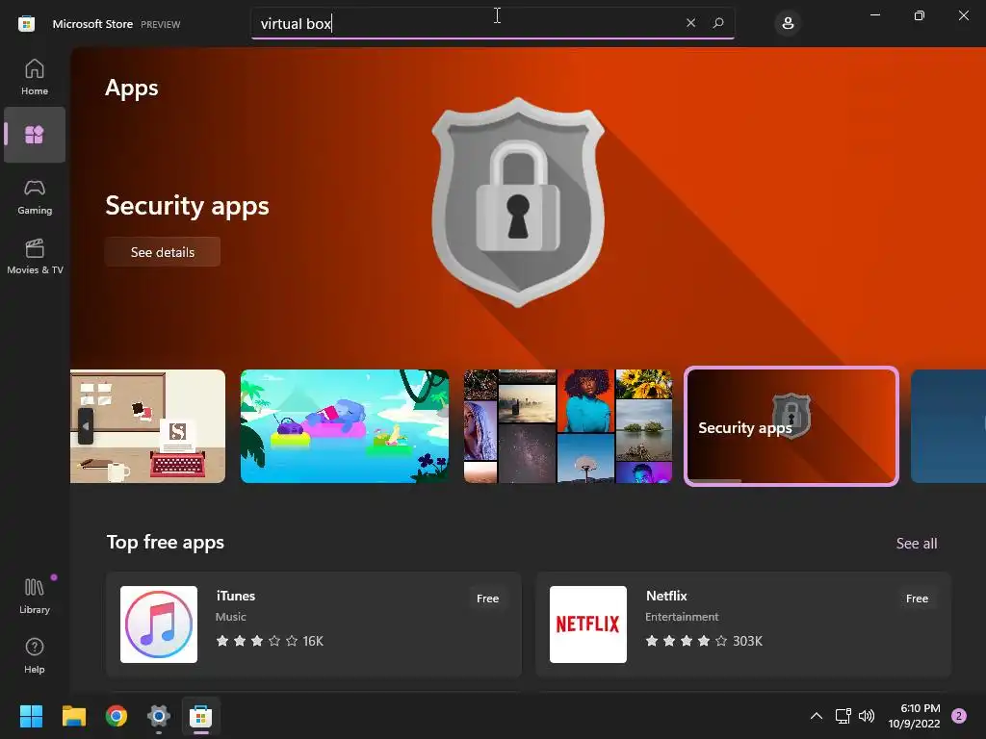Open Help in sidebar

tap(35, 655)
